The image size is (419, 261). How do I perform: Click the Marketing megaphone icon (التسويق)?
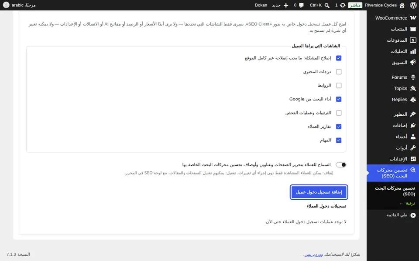413,62
